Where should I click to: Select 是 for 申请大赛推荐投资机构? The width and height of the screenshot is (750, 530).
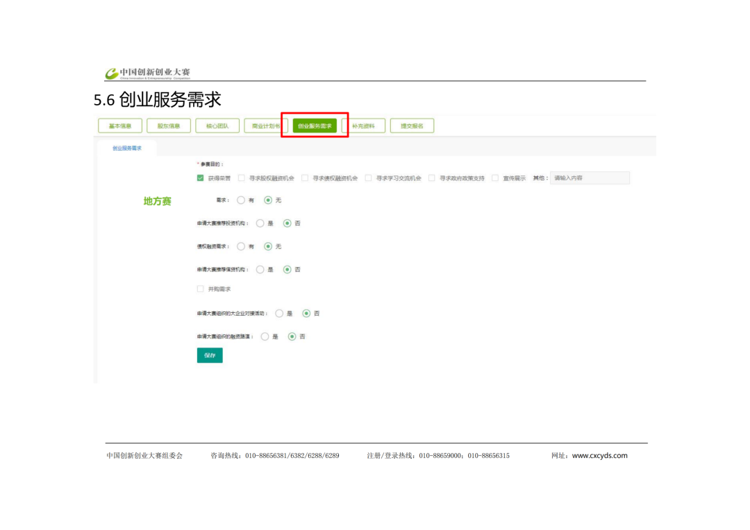(260, 223)
